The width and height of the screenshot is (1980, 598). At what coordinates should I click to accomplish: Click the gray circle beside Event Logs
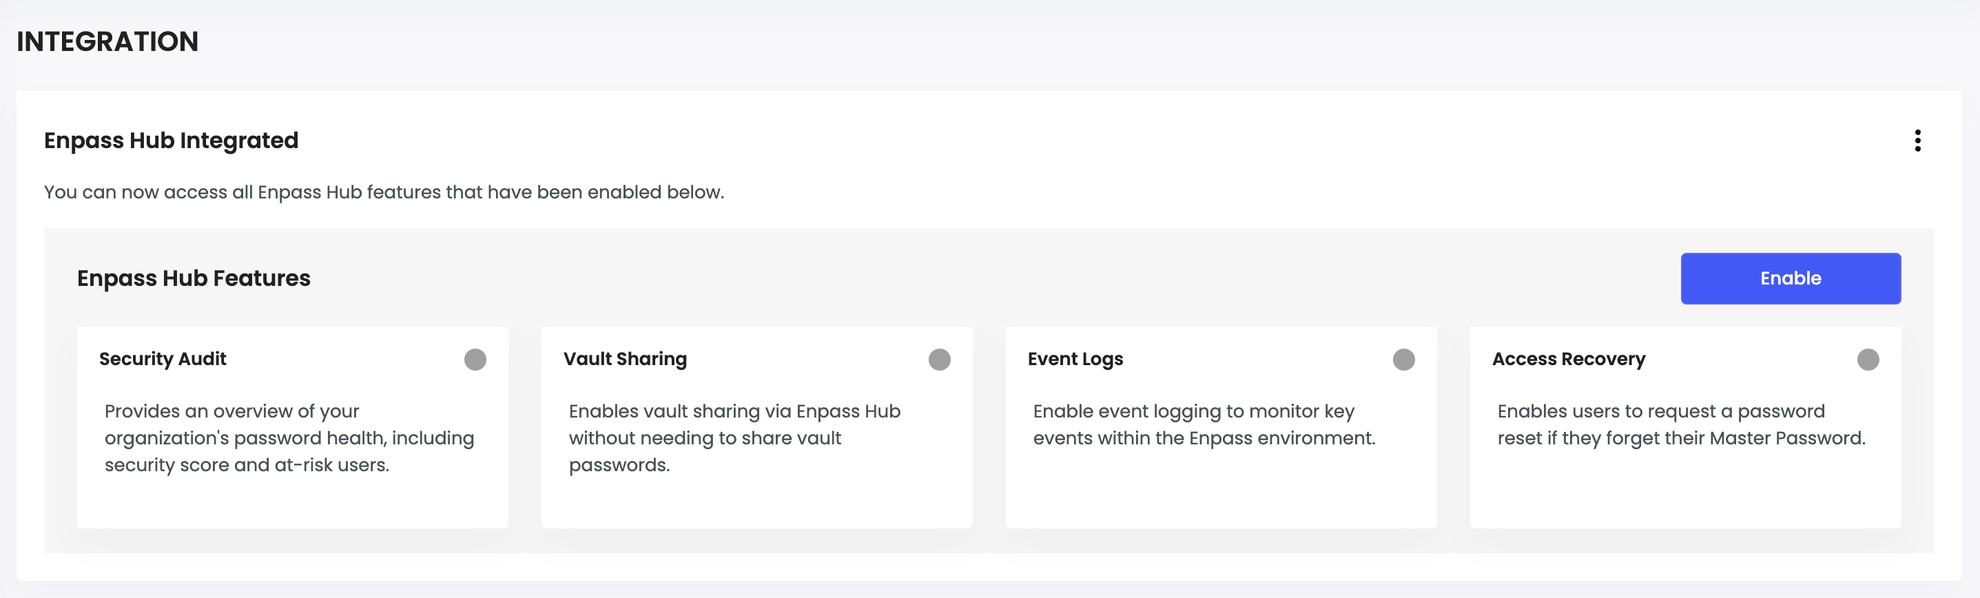pyautogui.click(x=1404, y=358)
